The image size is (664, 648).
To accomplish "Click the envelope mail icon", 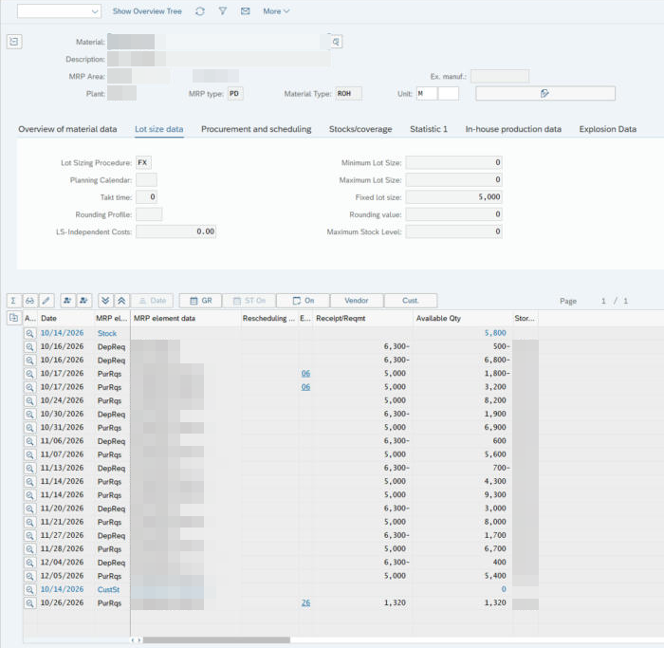I will pos(245,11).
